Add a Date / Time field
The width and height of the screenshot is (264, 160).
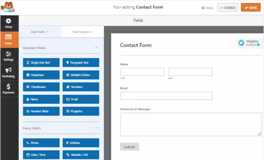[x=41, y=155]
